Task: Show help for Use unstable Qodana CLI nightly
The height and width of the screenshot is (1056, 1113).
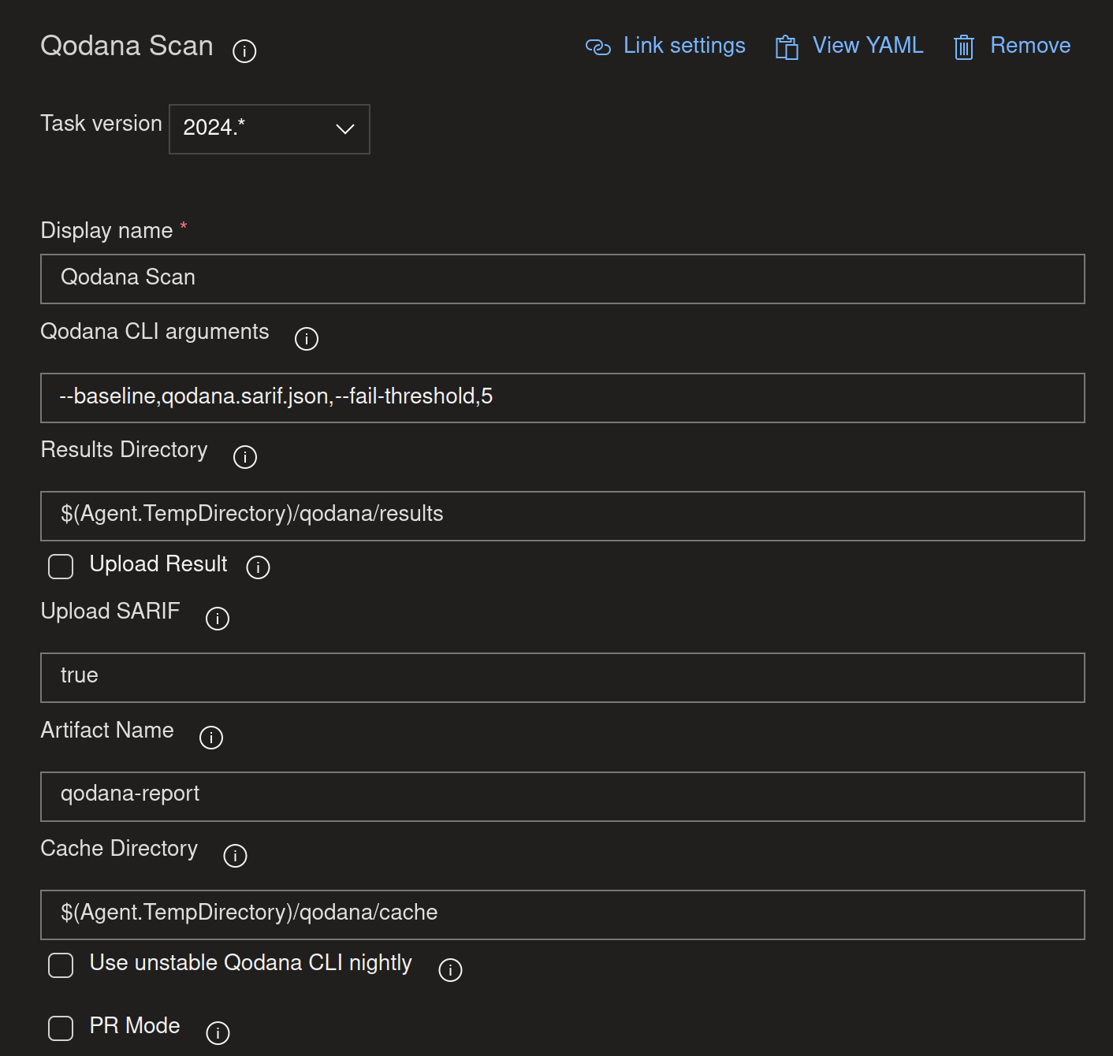Action: click(450, 969)
